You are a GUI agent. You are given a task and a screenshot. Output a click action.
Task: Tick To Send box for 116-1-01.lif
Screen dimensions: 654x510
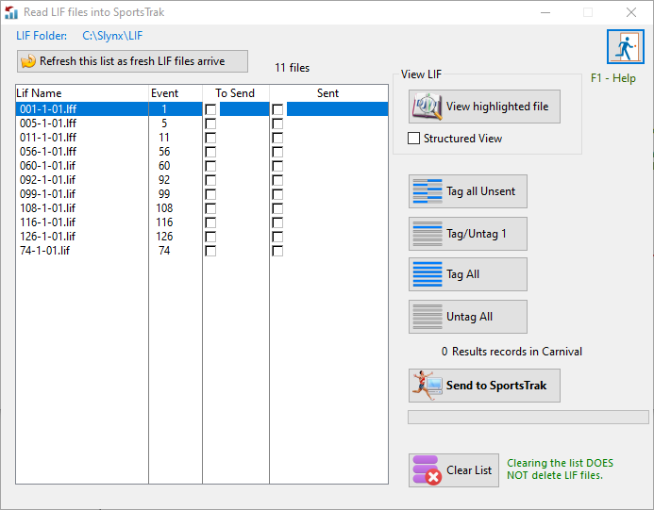pyautogui.click(x=210, y=222)
